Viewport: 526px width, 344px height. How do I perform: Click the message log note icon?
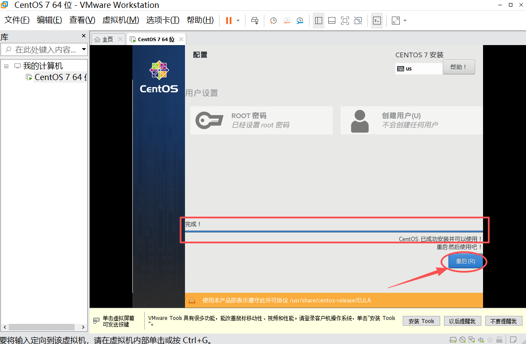tap(513, 340)
